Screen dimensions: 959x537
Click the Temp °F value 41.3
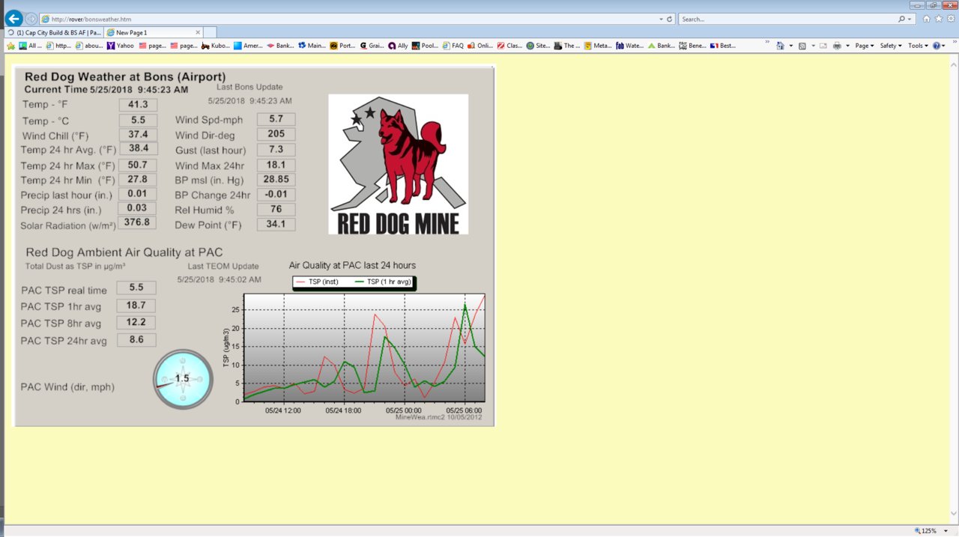(138, 105)
